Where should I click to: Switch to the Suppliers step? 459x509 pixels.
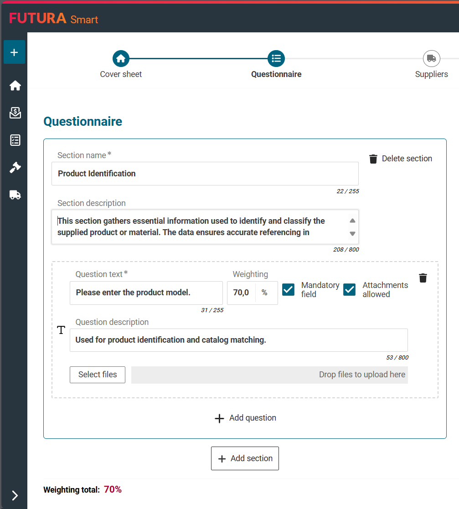click(431, 59)
